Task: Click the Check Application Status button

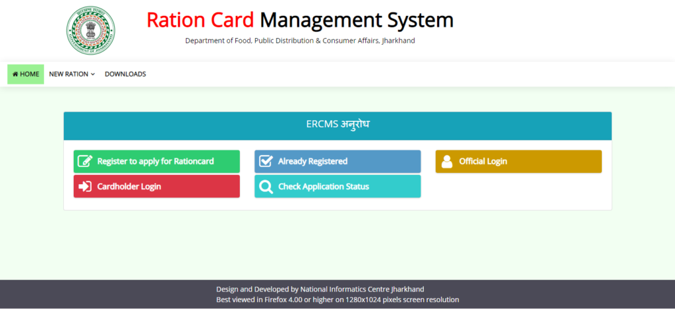Action: point(337,187)
